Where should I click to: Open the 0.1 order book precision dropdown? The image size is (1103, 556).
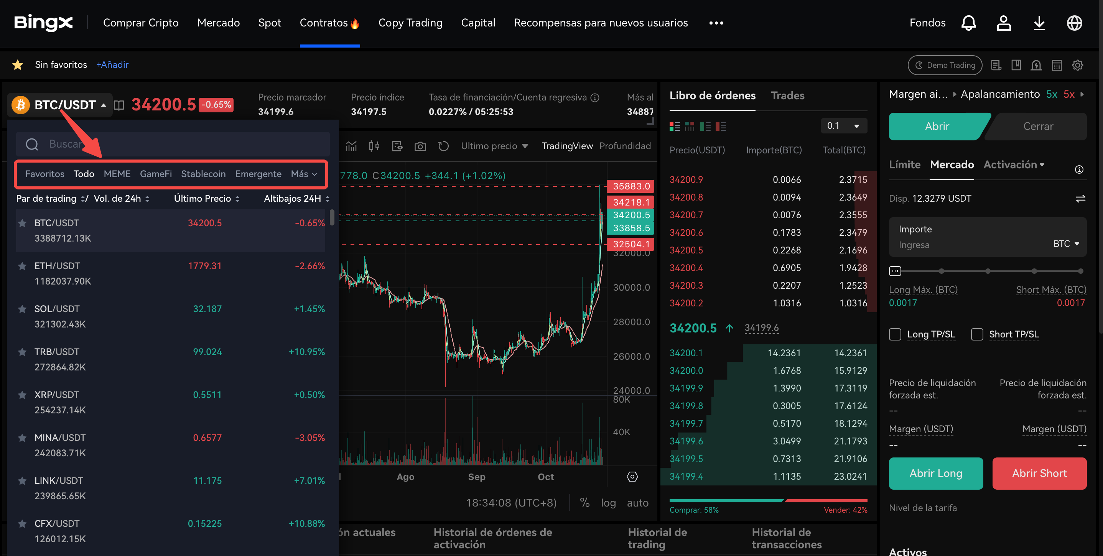coord(843,126)
